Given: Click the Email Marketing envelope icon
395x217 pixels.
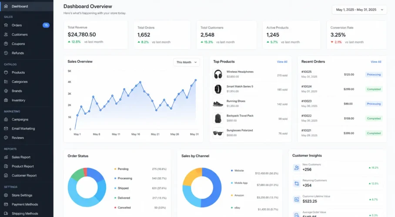Looking at the screenshot, I should point(6,128).
